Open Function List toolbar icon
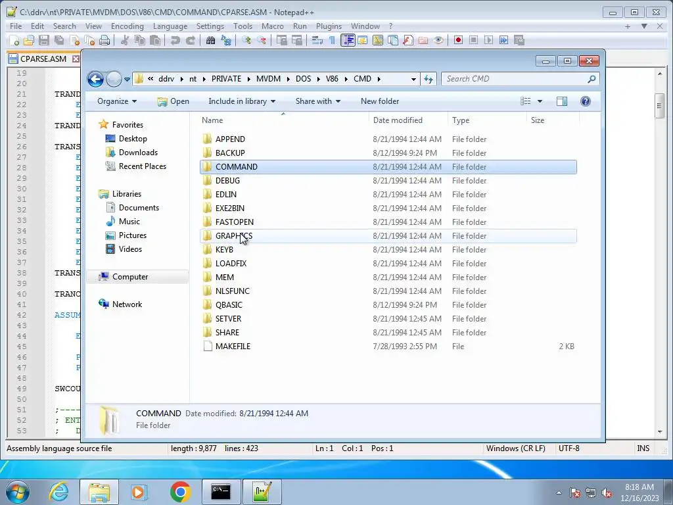This screenshot has width=673, height=505. (407, 40)
